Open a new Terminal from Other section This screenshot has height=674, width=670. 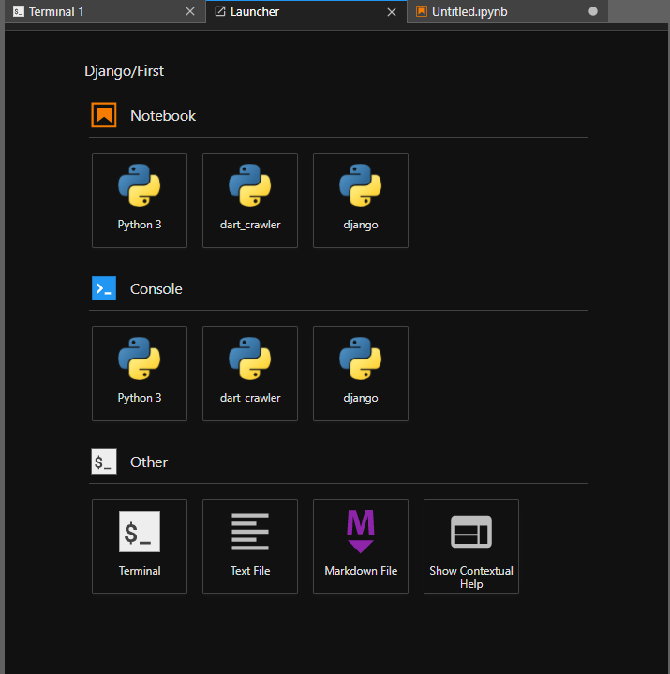coord(140,547)
